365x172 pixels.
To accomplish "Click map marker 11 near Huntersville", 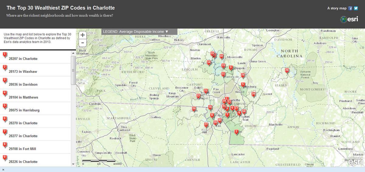I will pos(223,74).
